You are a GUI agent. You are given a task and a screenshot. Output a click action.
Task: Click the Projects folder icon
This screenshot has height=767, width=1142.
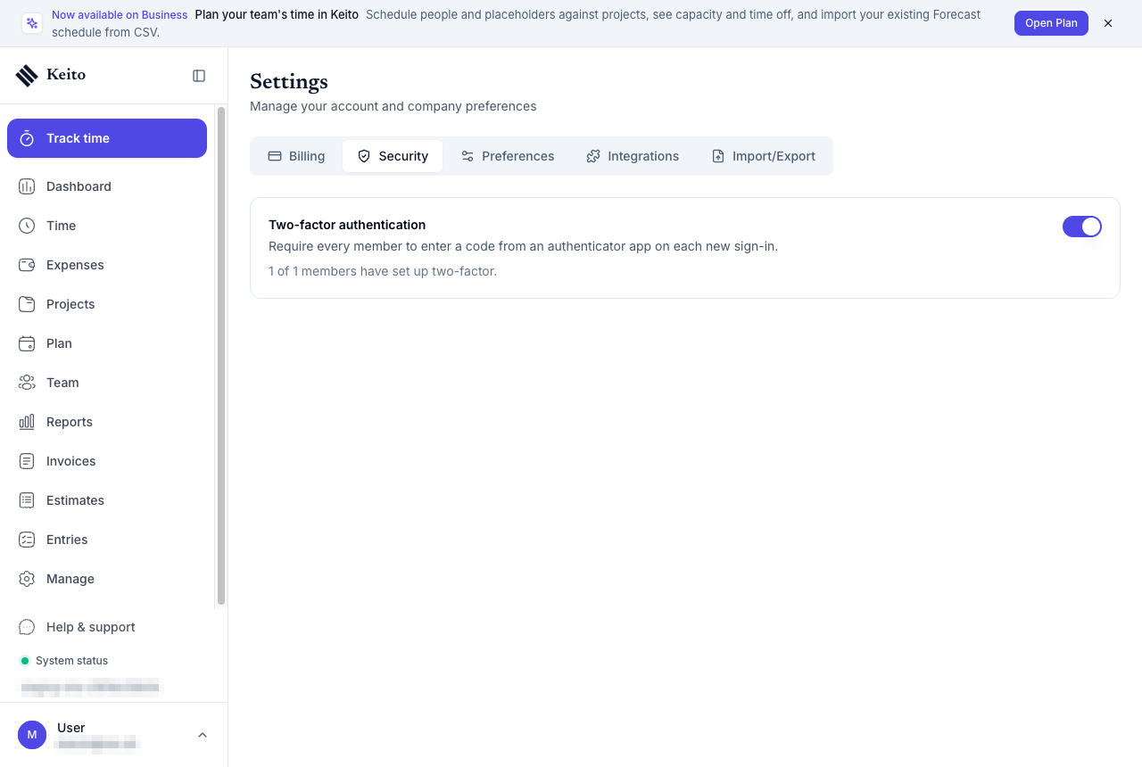click(x=27, y=304)
